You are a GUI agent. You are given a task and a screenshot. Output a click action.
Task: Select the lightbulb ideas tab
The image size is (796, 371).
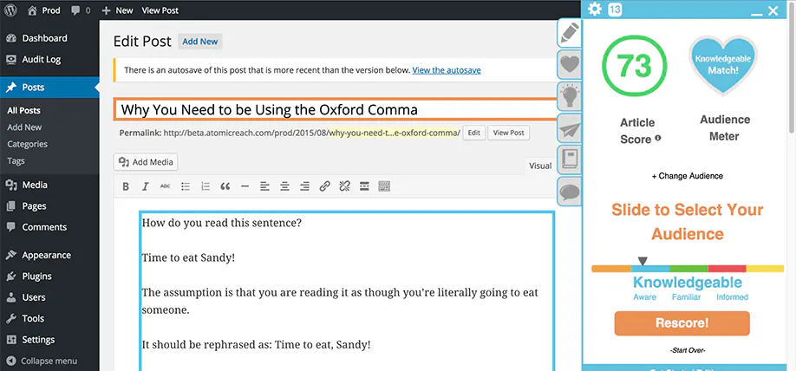[570, 96]
